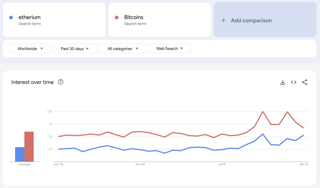This screenshot has width=320, height=188.
Task: Click the blue etherium average bar
Action: (x=20, y=154)
